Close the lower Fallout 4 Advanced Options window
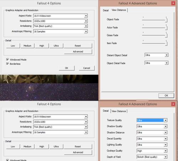178x161 pixels. click(x=173, y=104)
